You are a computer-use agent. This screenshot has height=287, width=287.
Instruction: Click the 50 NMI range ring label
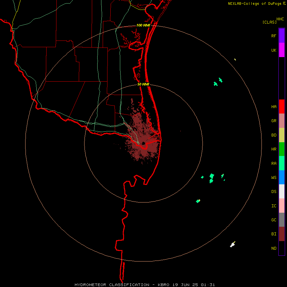pyautogui.click(x=143, y=84)
